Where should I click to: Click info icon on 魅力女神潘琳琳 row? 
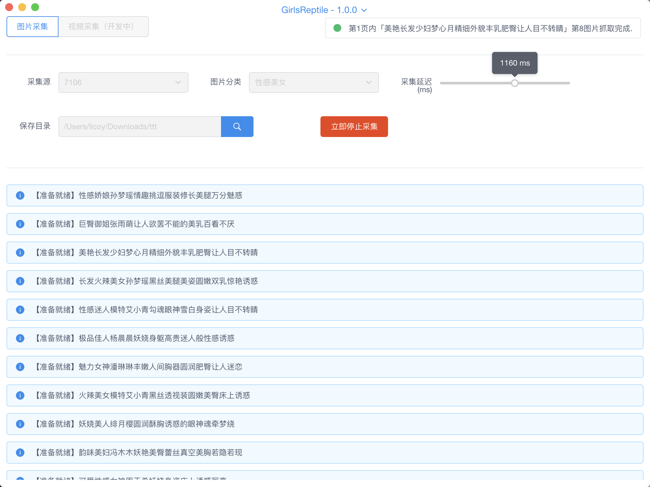point(20,367)
